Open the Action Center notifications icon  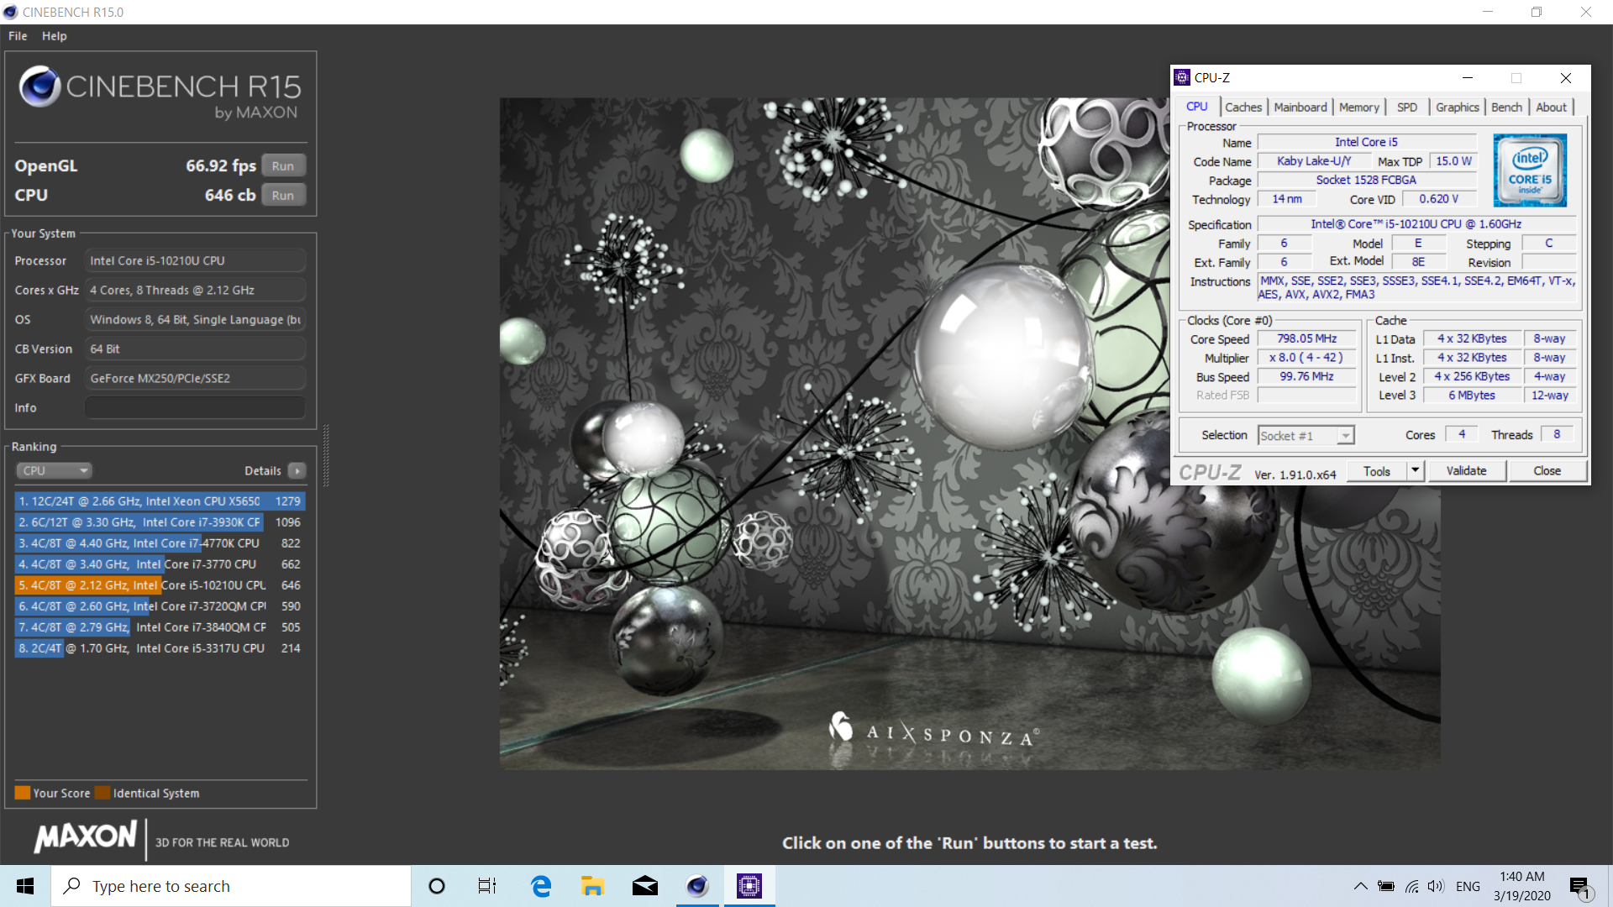pyautogui.click(x=1580, y=887)
